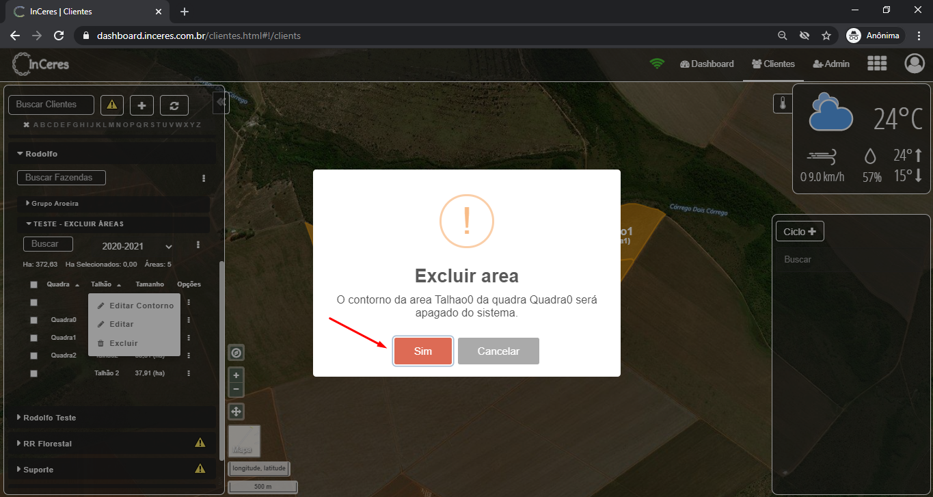This screenshot has height=497, width=933.
Task: Expand the Grupo Aroeira farm
Action: tap(113, 204)
